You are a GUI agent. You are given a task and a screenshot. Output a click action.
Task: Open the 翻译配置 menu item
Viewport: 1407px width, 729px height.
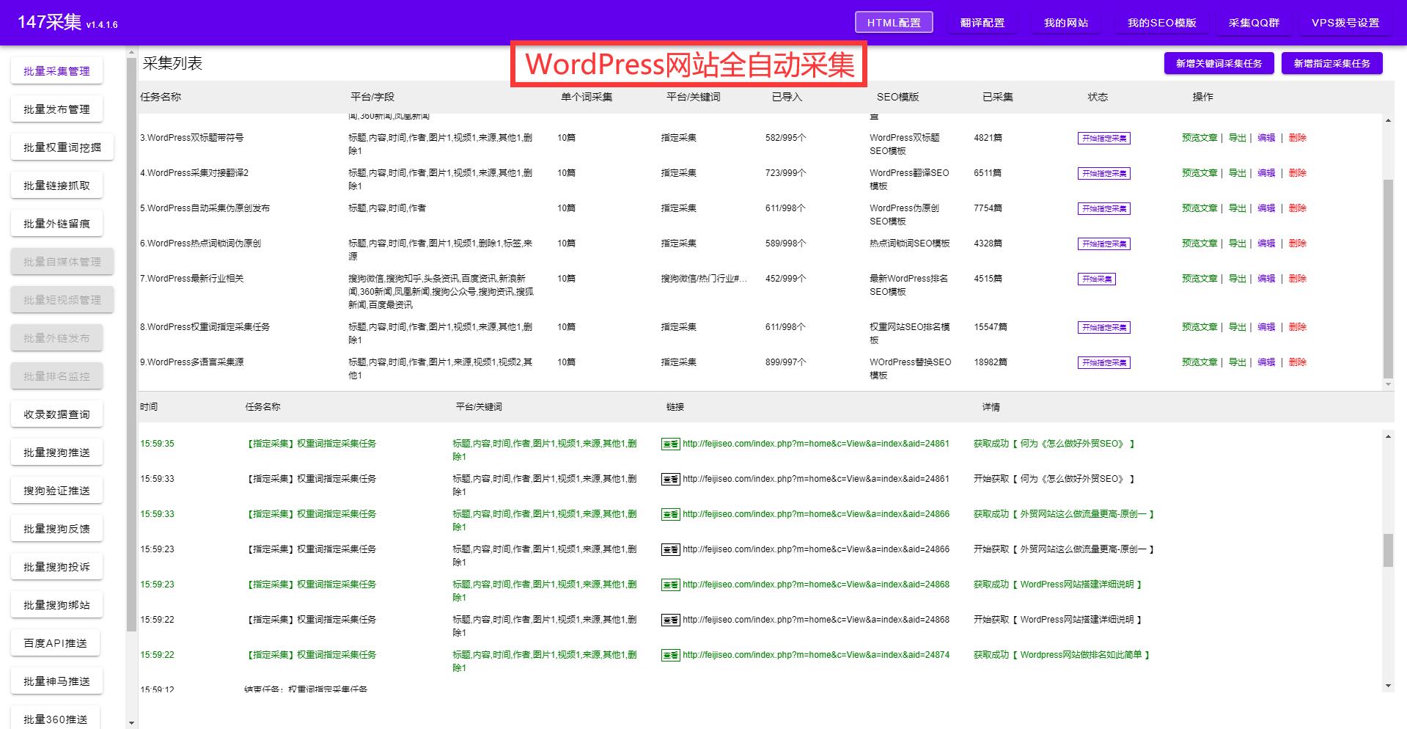tap(982, 22)
